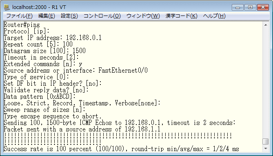Click the scrollbar down arrow
Screen dimensions: 273x156
pos(266,149)
